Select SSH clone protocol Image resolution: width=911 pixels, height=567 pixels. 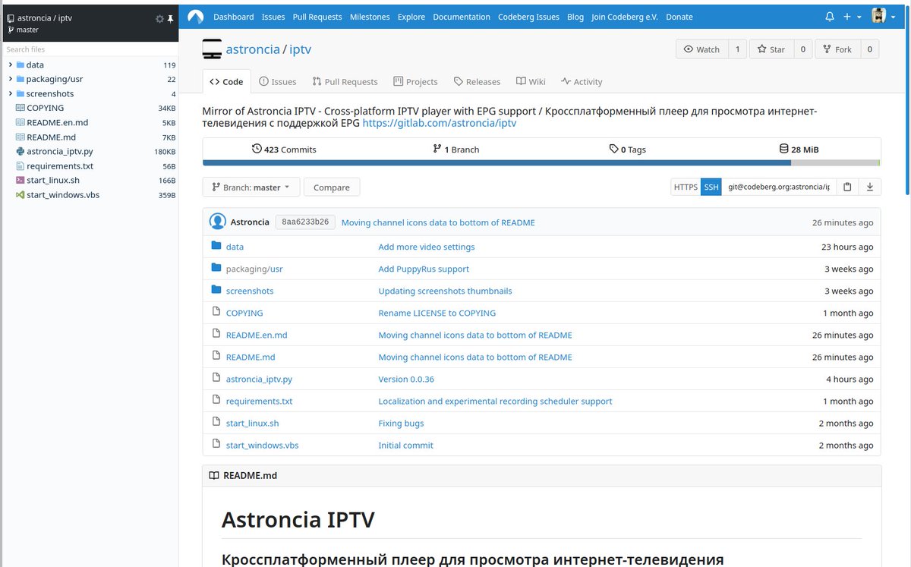click(711, 187)
